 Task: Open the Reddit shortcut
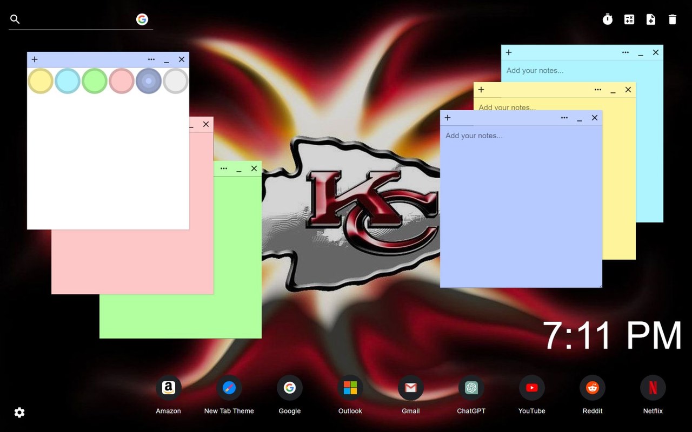pos(592,388)
